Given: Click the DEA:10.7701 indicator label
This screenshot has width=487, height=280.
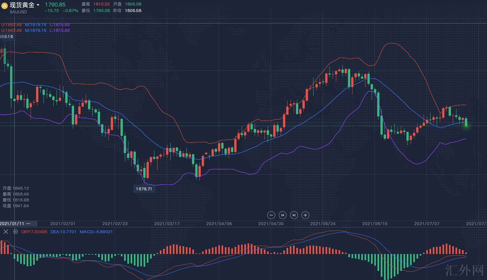Looking at the screenshot, I should coord(63,232).
